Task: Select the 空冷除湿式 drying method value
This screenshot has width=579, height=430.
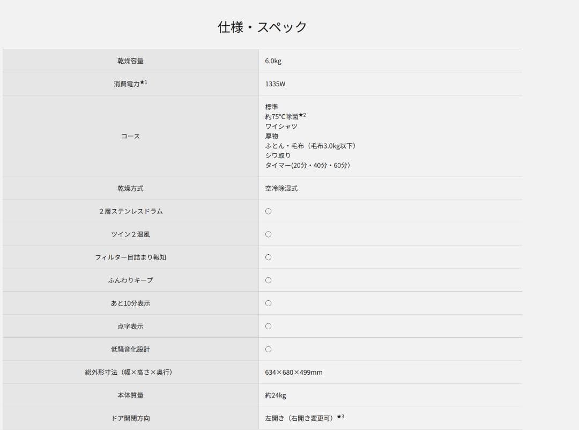Action: [281, 189]
